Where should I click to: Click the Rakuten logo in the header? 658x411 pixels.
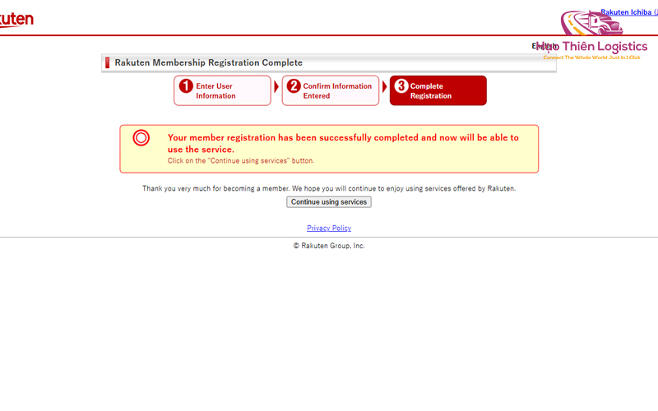coord(16,19)
